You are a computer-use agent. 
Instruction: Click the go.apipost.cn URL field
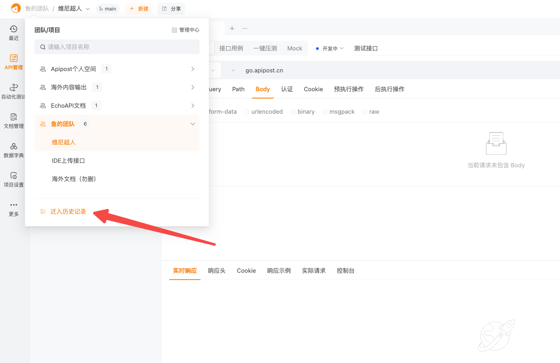(x=264, y=71)
